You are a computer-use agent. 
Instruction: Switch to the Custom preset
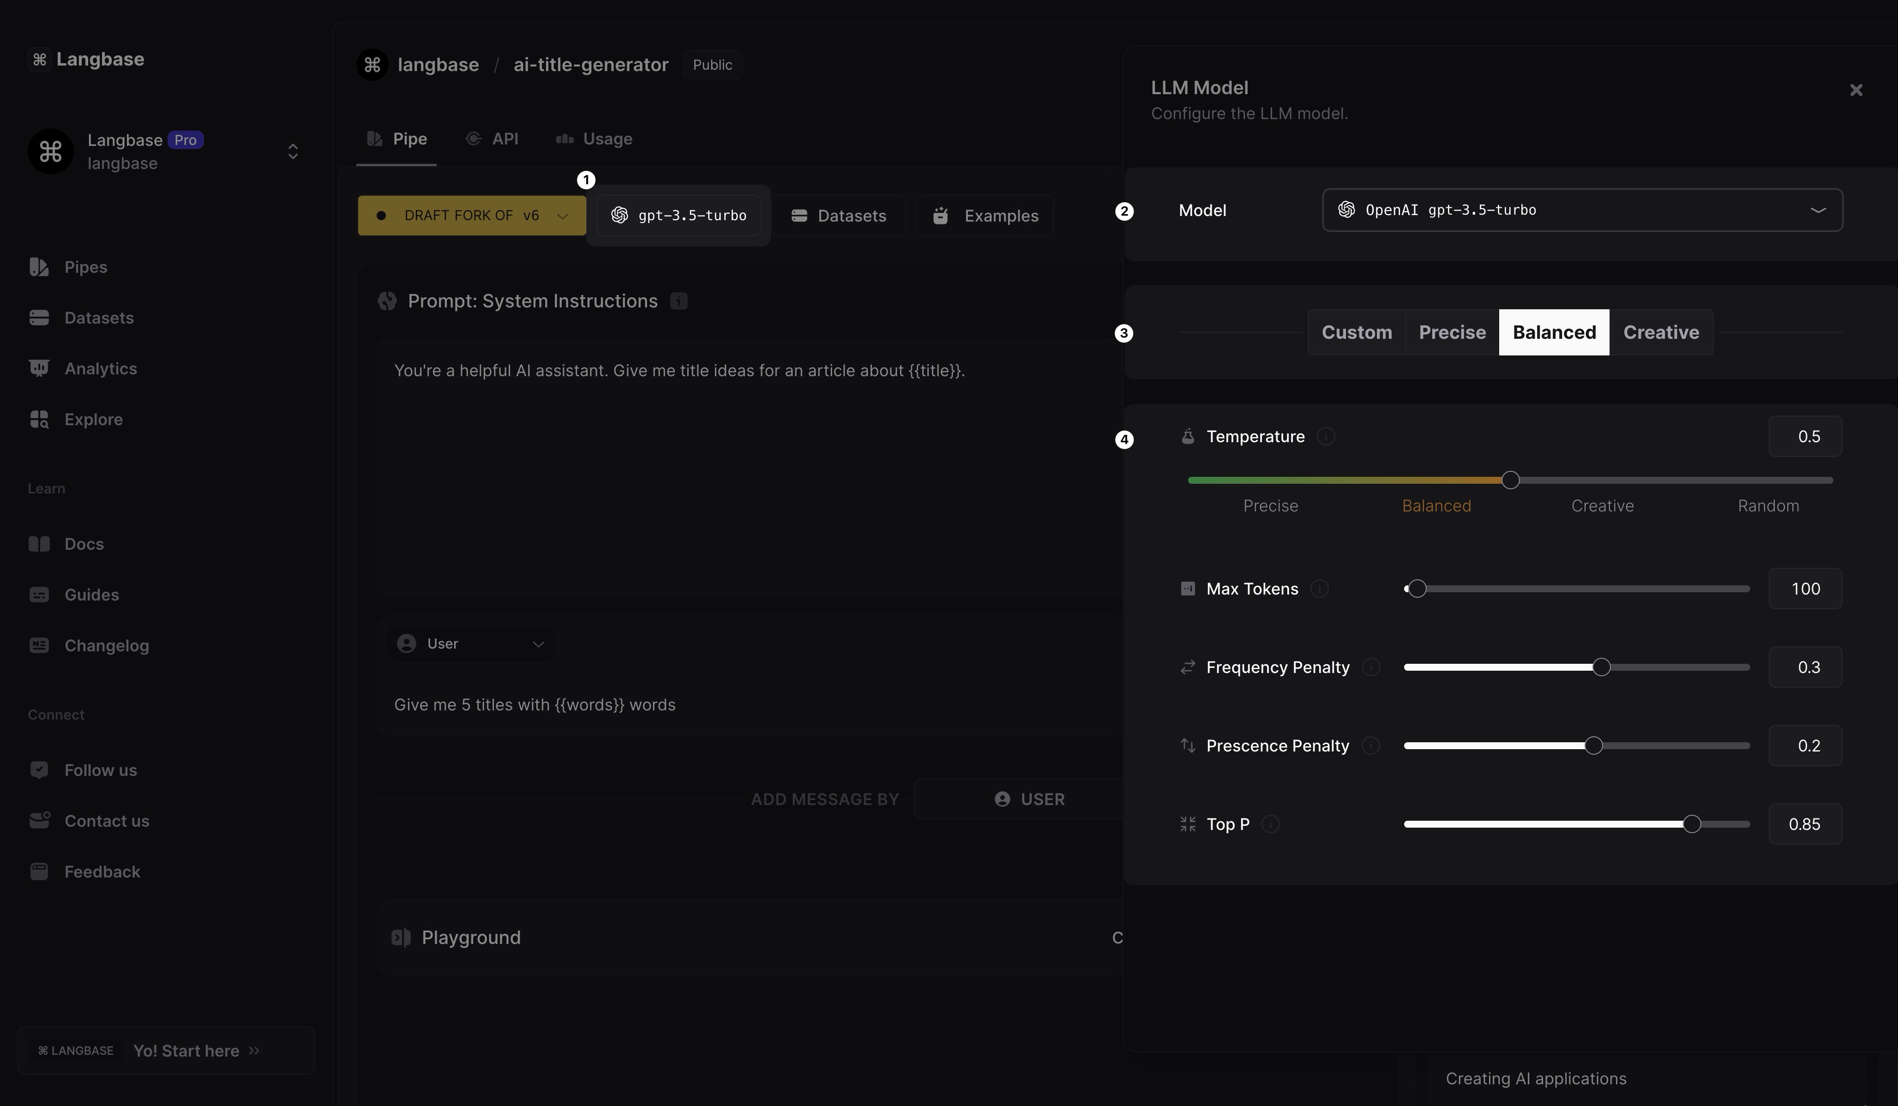pos(1356,332)
